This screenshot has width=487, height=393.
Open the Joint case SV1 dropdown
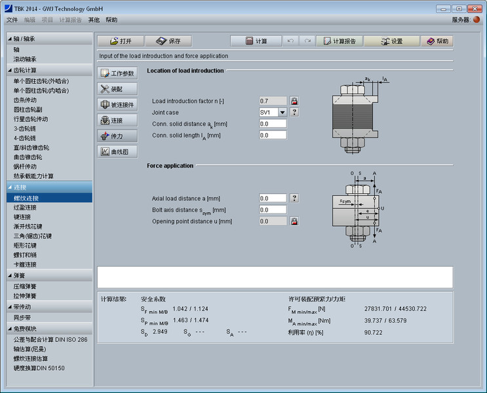click(x=282, y=112)
